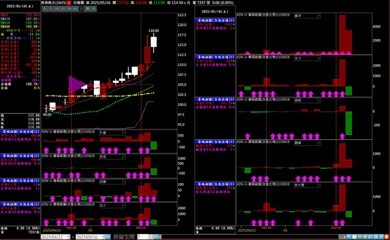Click the scrollbar left arrow

point(160,237)
